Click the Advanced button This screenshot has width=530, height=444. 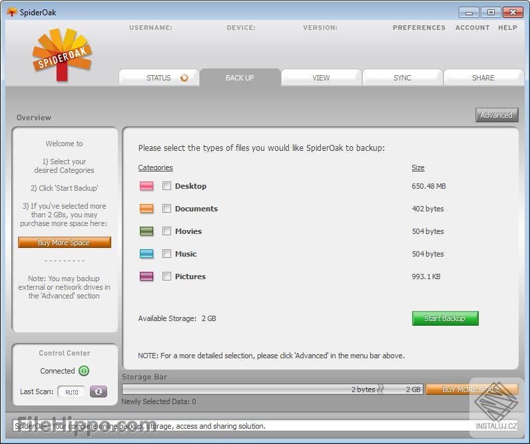point(497,115)
